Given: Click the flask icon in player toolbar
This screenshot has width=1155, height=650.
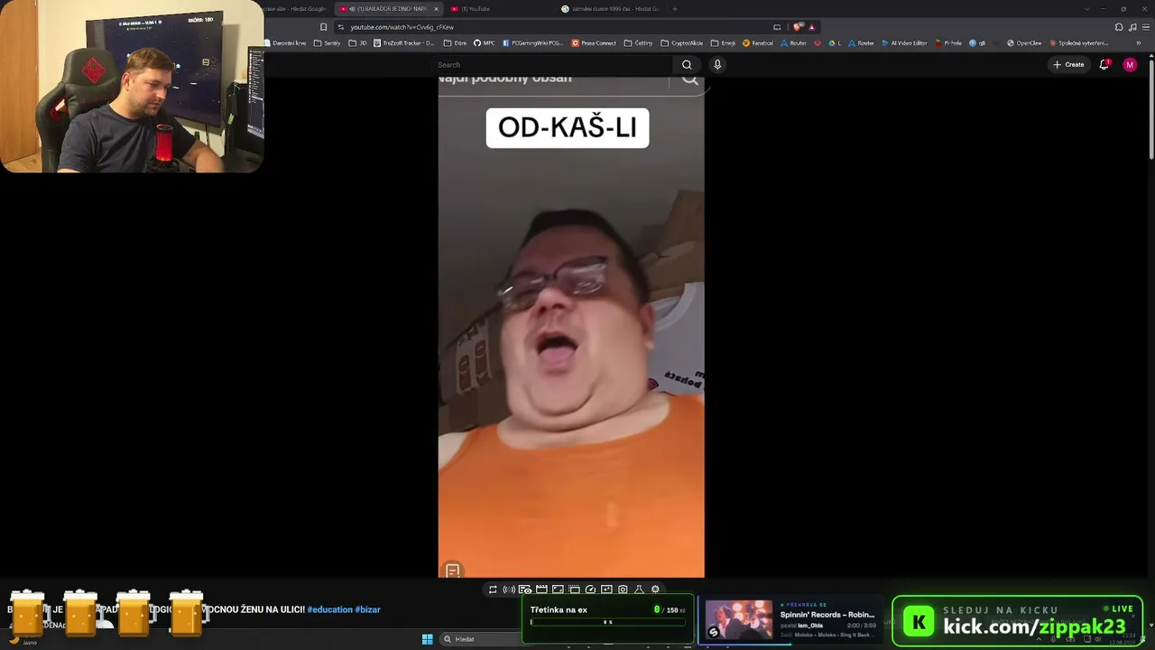Looking at the screenshot, I should pyautogui.click(x=639, y=590).
